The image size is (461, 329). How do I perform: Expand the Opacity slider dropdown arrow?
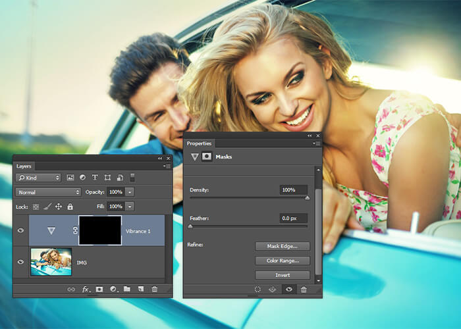(130, 192)
